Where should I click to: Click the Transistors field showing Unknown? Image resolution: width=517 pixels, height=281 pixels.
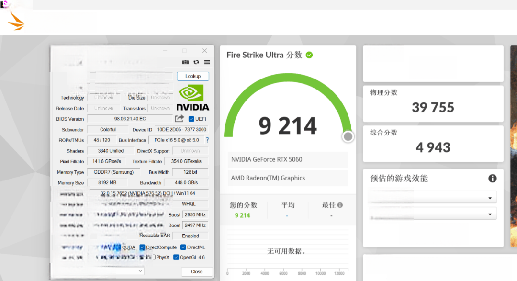(x=160, y=108)
